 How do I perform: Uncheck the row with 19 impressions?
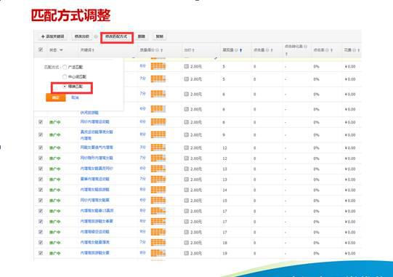point(41,253)
